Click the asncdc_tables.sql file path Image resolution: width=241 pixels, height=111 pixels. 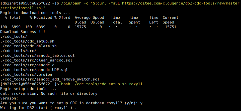(x=38, y=55)
